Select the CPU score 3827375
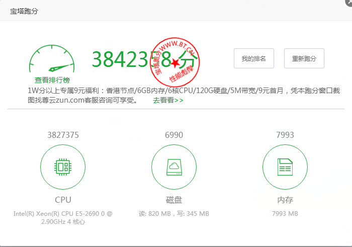Screen dimensions: 352x247 point(63,135)
